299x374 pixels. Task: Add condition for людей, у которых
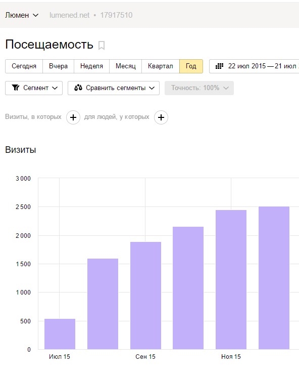point(161,117)
